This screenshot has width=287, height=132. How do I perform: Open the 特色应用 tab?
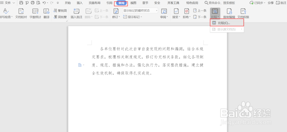(x=192, y=3)
